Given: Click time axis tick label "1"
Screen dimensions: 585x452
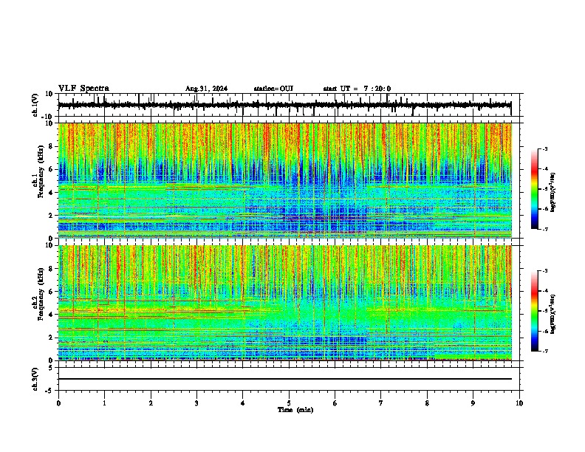Looking at the screenshot, I should [x=104, y=403].
